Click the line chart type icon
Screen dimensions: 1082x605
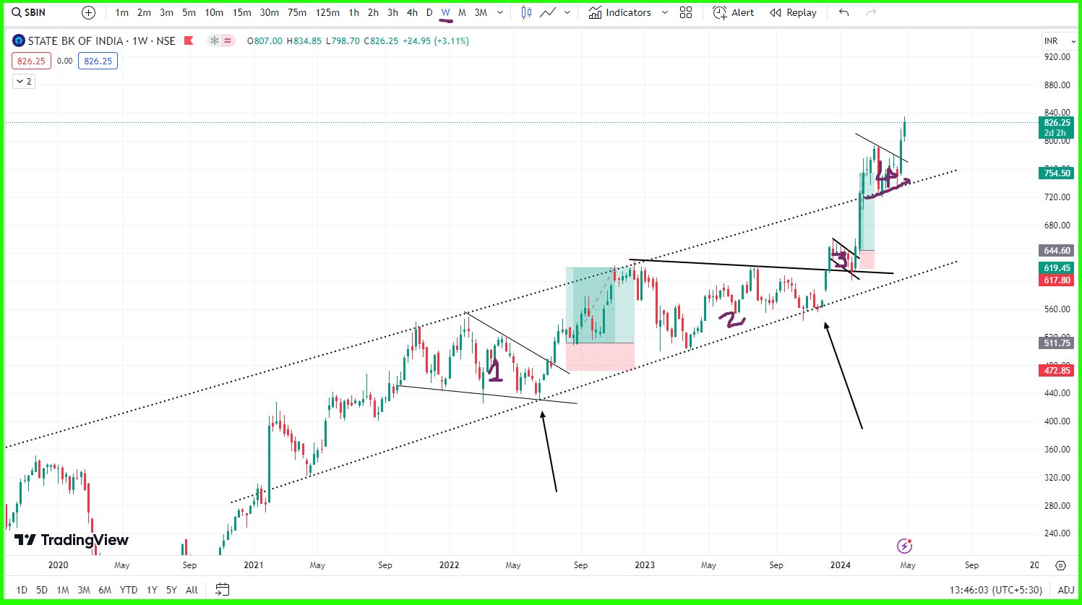click(x=548, y=12)
